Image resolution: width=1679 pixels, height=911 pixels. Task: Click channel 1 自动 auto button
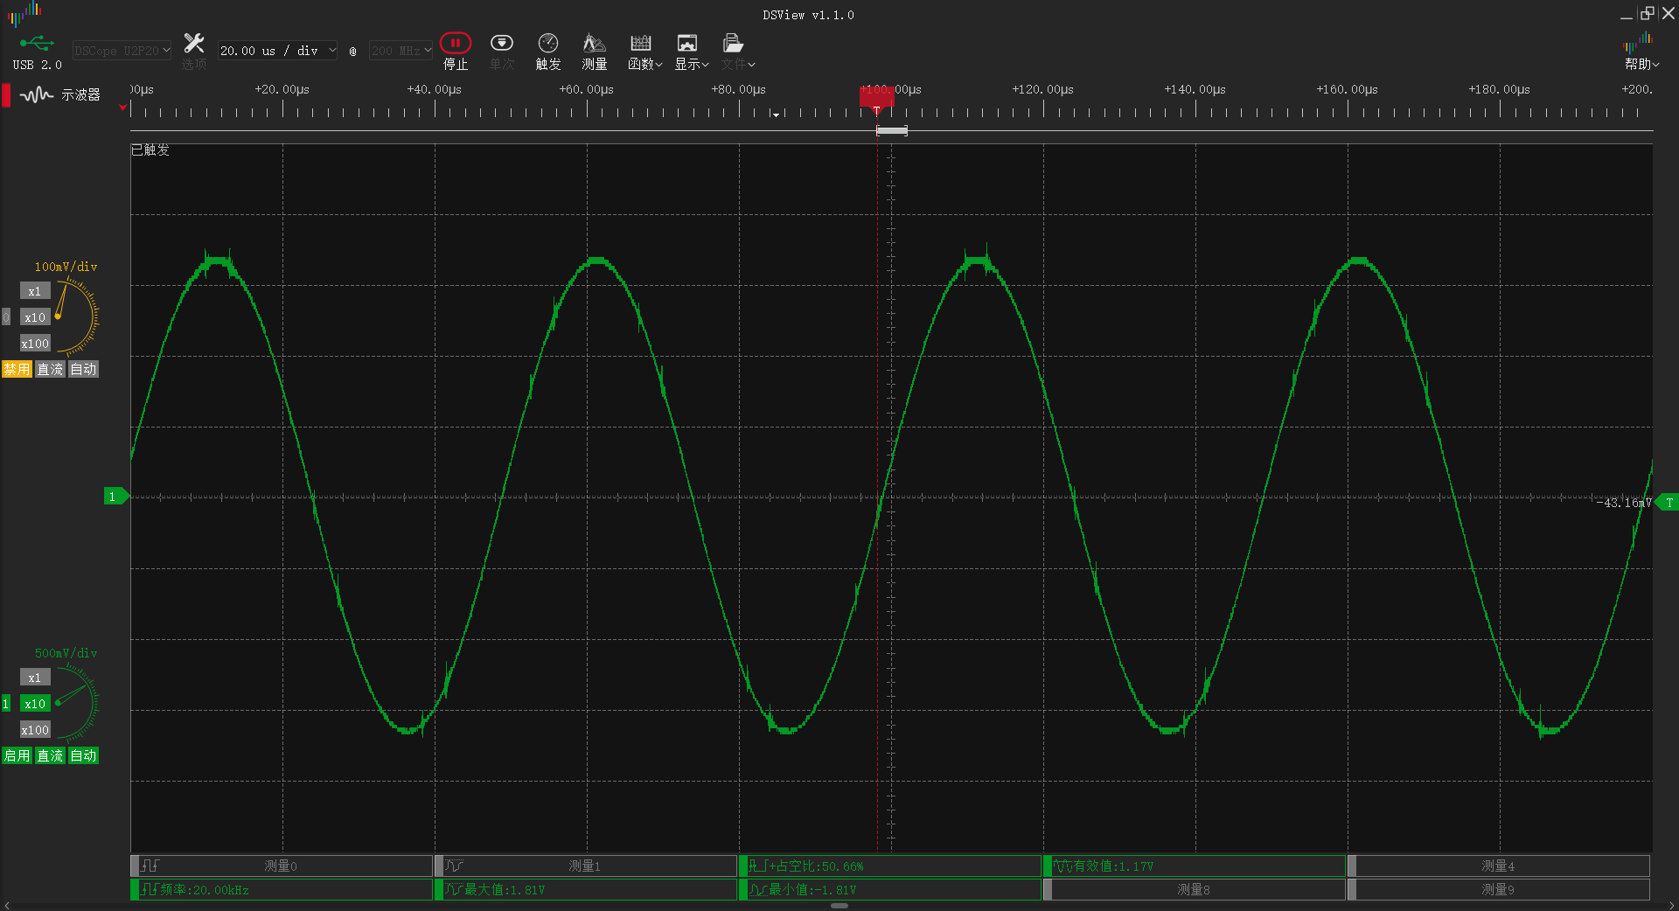[83, 755]
